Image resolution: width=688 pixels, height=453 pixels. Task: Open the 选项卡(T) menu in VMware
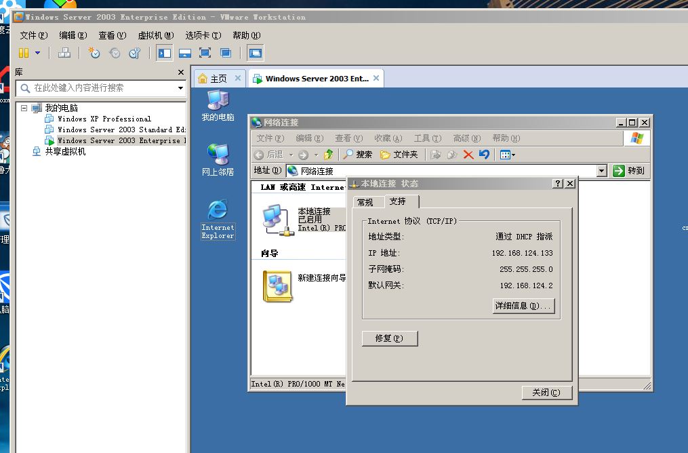pyautogui.click(x=203, y=35)
